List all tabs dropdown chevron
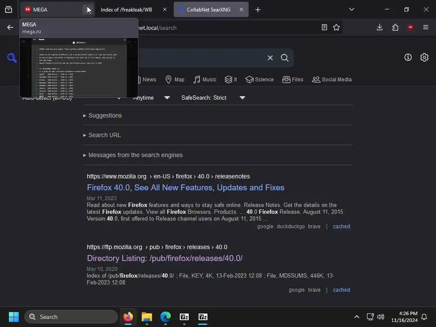Viewport: 436px width, 327px height. point(351,9)
